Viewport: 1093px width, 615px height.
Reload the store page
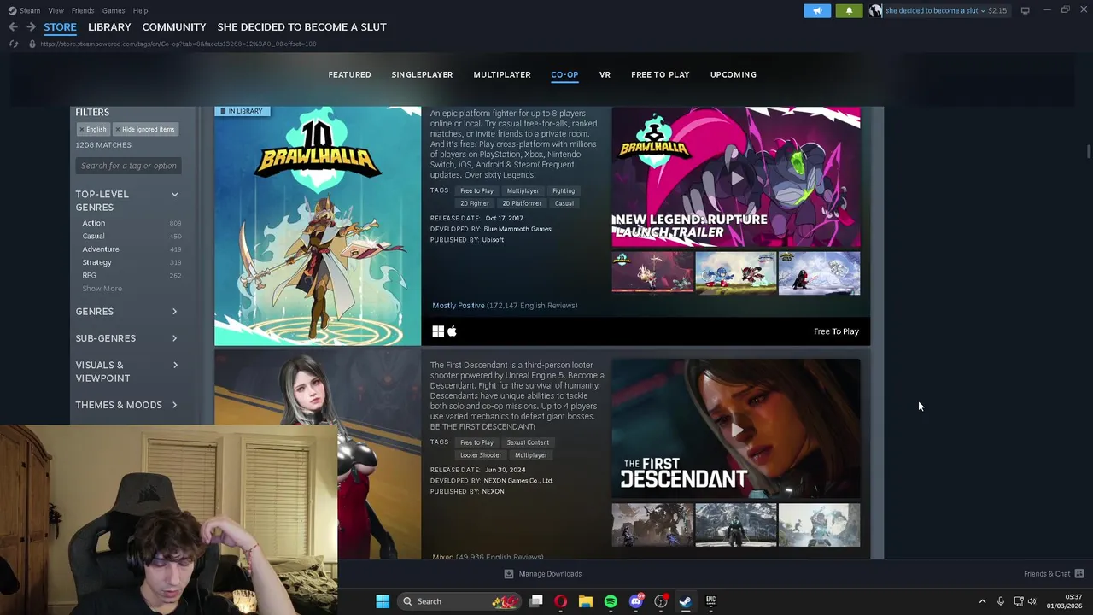(x=14, y=44)
